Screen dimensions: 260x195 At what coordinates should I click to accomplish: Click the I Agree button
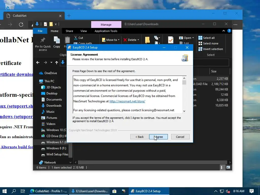point(158,137)
